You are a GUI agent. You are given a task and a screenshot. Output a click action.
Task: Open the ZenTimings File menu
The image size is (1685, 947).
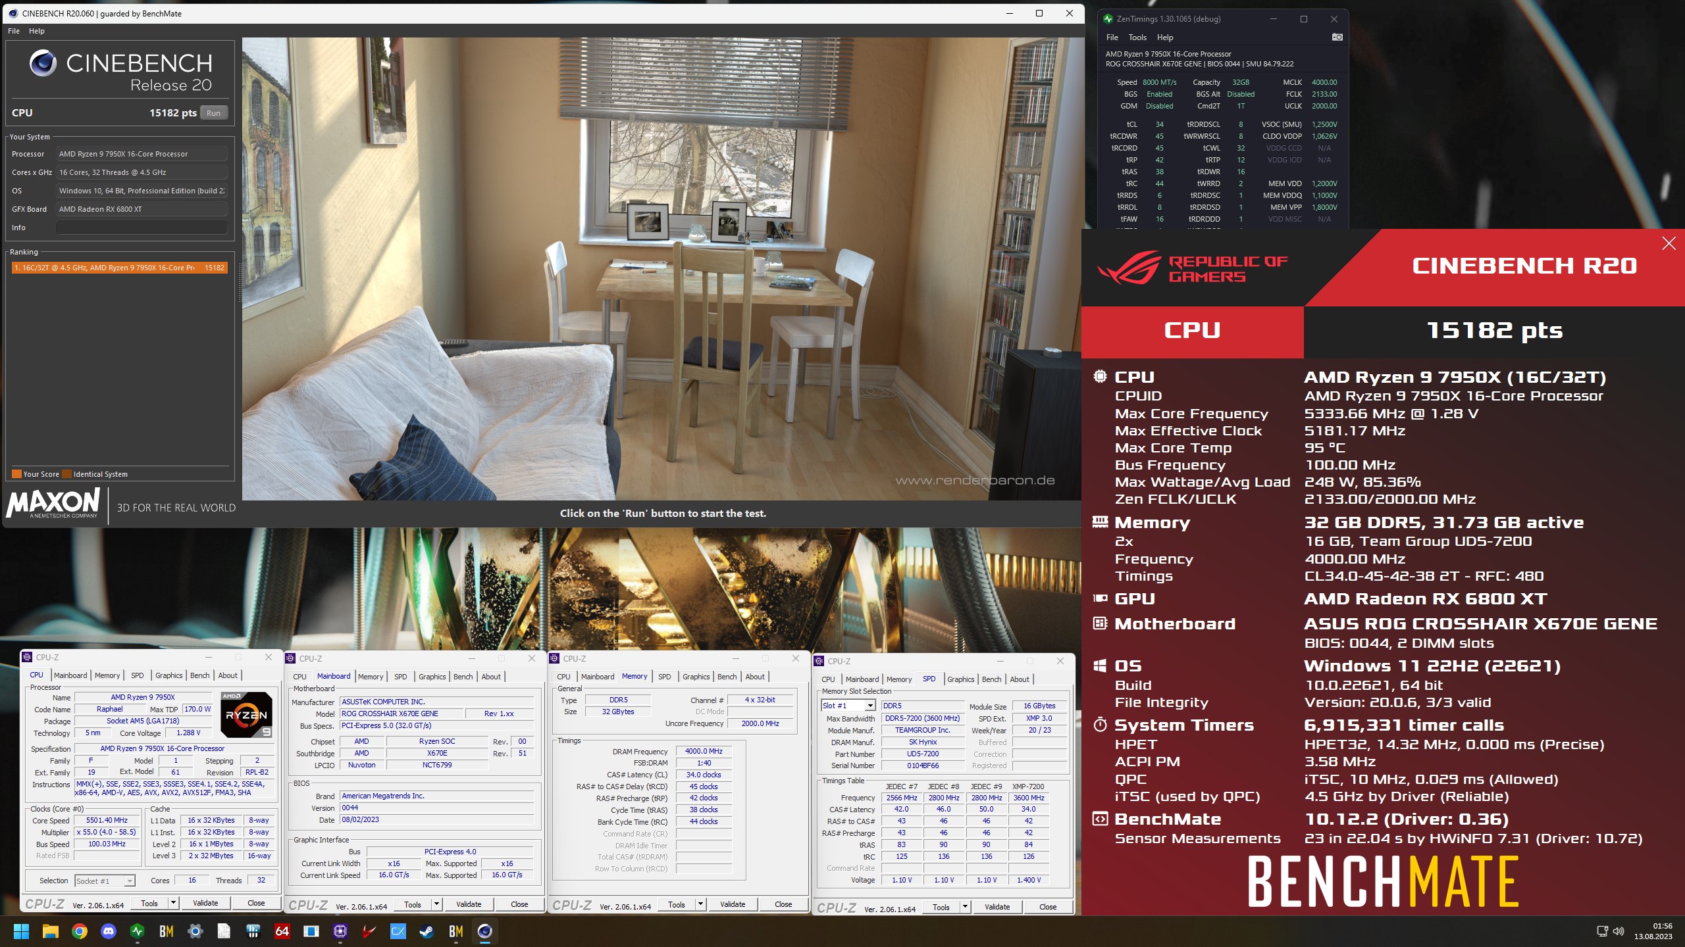[x=1112, y=37]
